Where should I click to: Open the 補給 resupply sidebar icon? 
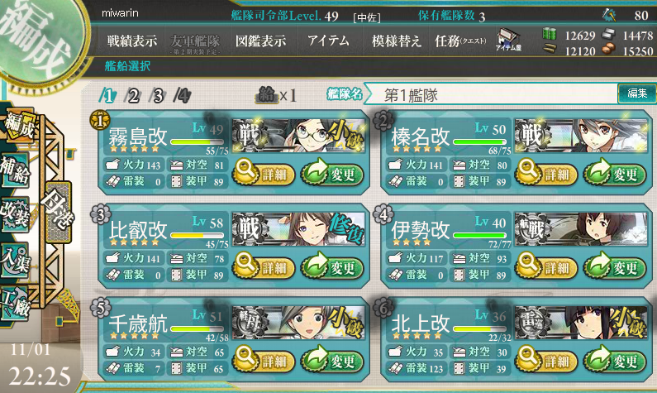coord(16,170)
